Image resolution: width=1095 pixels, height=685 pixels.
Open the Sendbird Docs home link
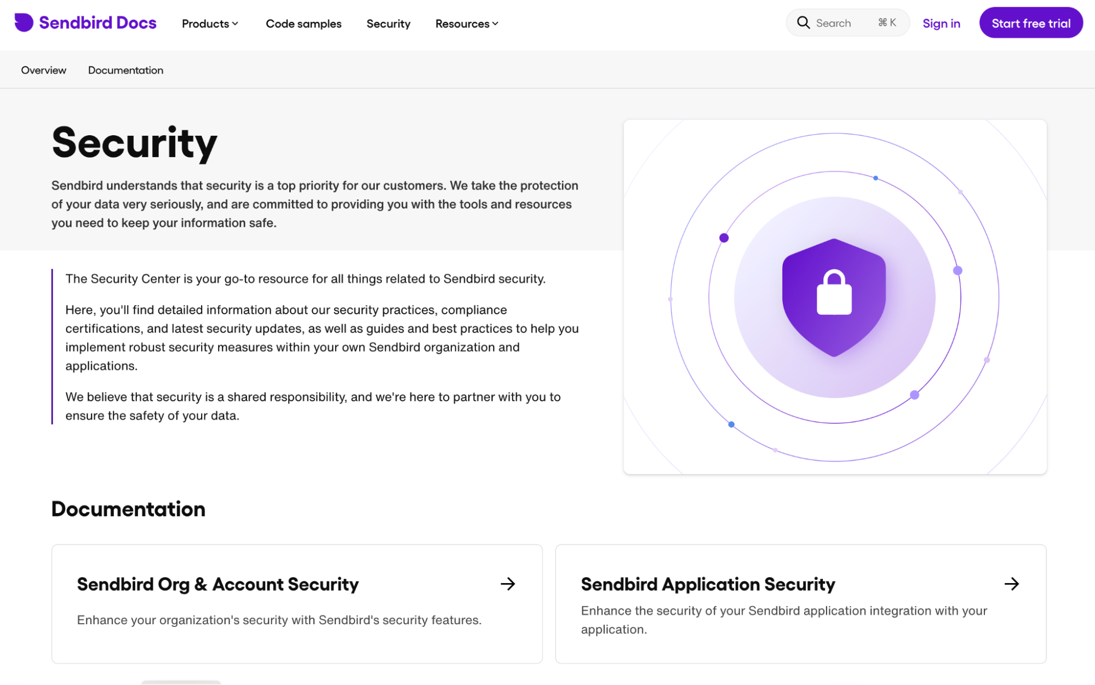(x=85, y=22)
